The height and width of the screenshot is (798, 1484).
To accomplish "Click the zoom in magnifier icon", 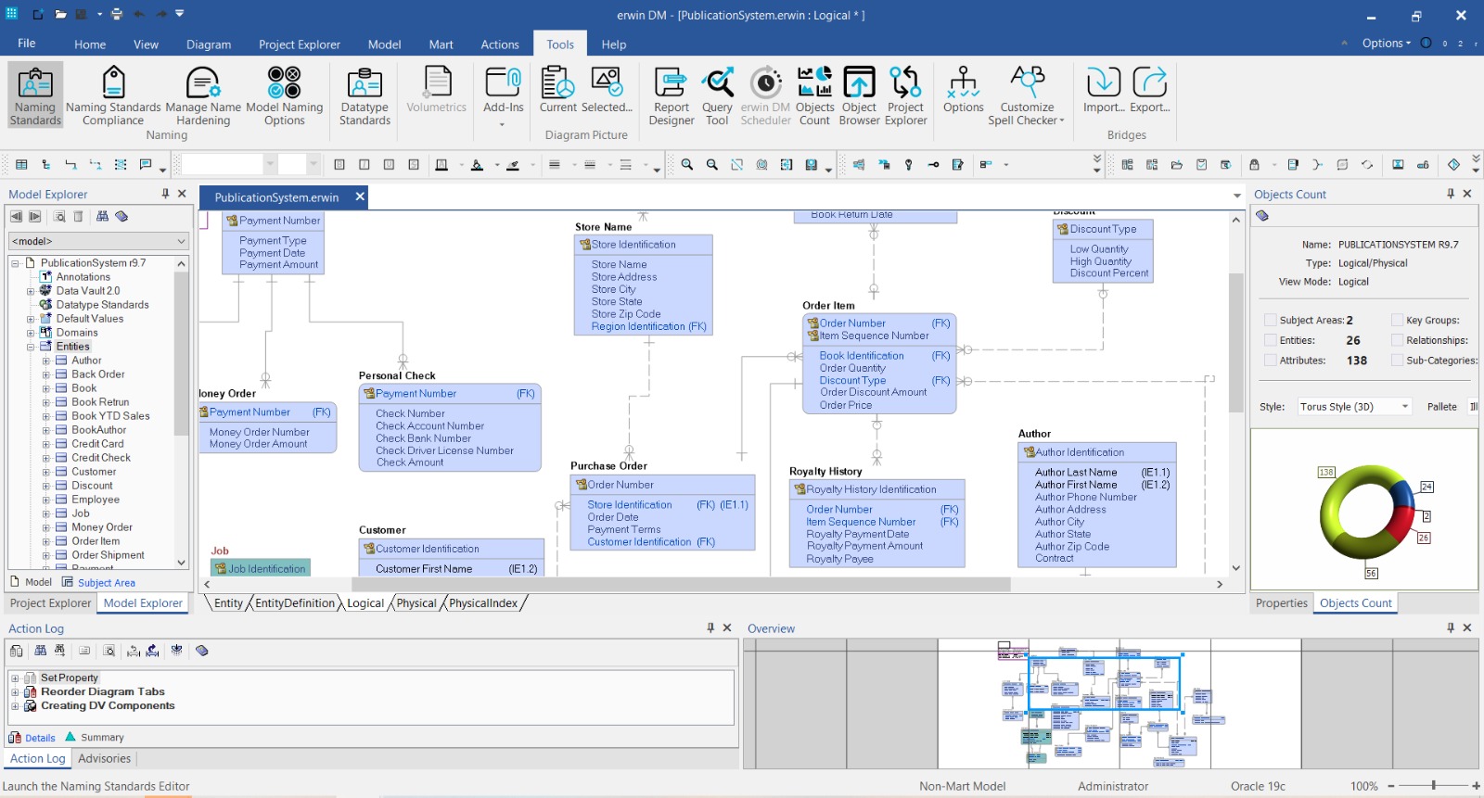I will [x=687, y=165].
